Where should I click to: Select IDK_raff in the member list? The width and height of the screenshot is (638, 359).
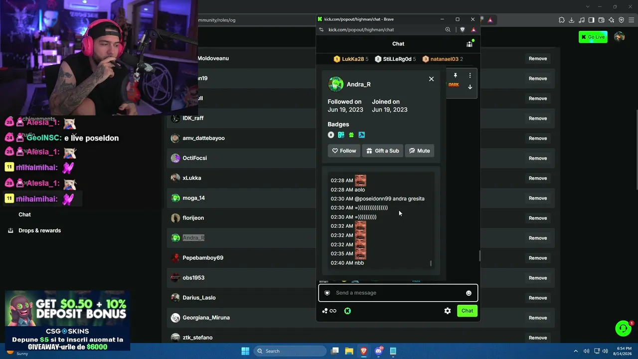[193, 118]
